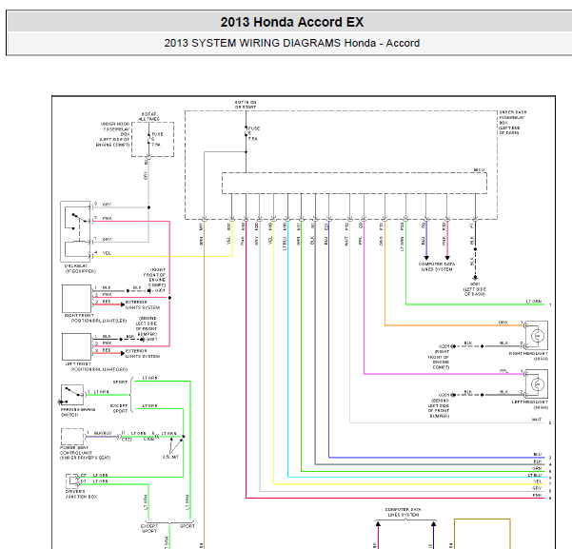Select the YEL label at DRL relay pin 4

(x=107, y=253)
